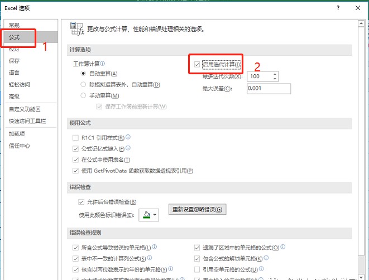Screen dimensions: 369x280
Task: Toggle 表中不一致的计算列公式 checkbox
Action: (x=75, y=259)
